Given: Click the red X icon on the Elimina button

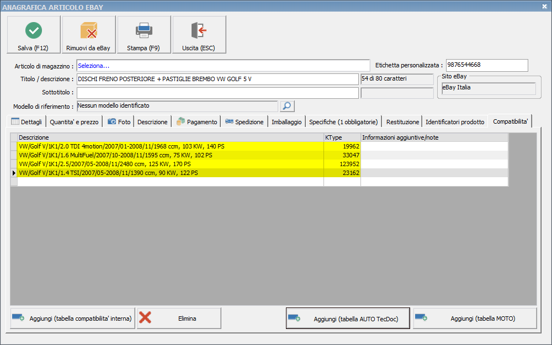Looking at the screenshot, I should pos(145,317).
